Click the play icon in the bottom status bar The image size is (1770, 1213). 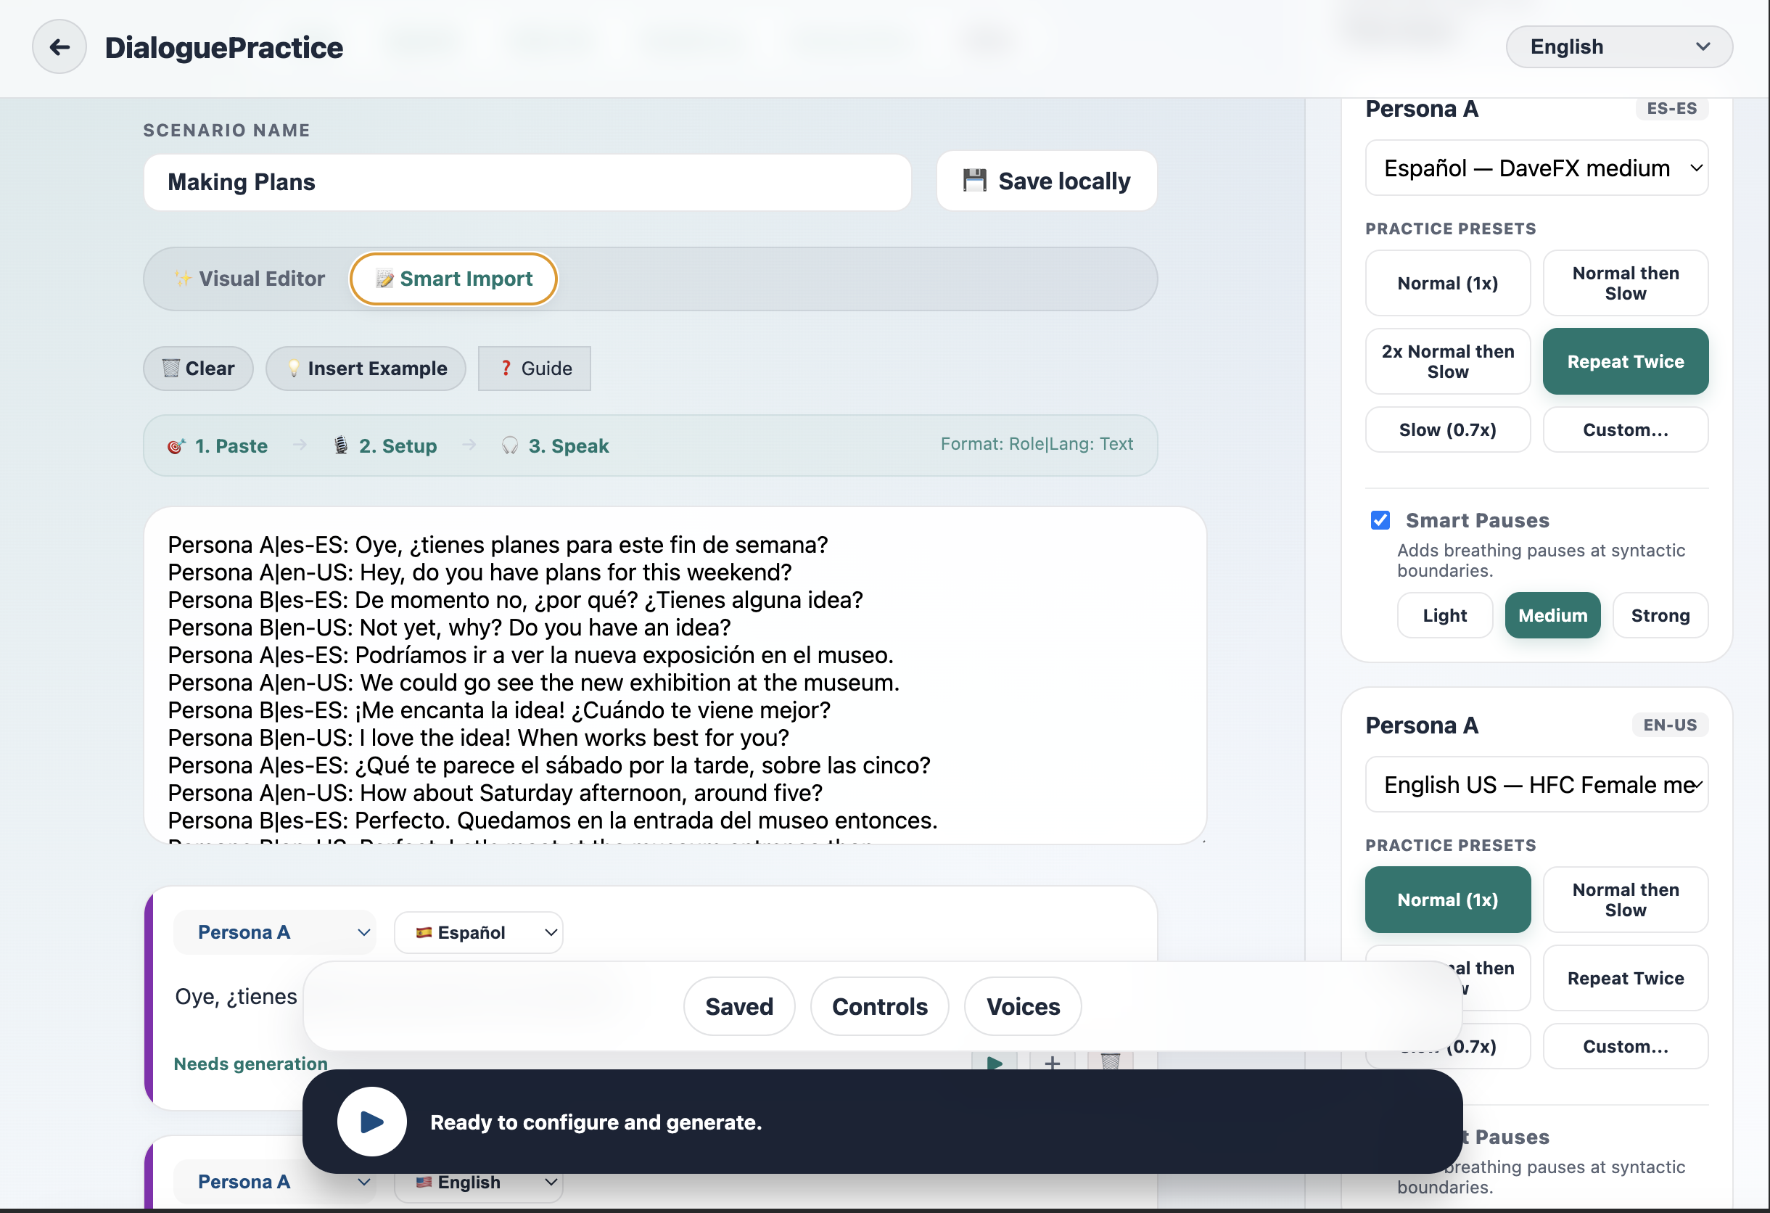pos(371,1121)
